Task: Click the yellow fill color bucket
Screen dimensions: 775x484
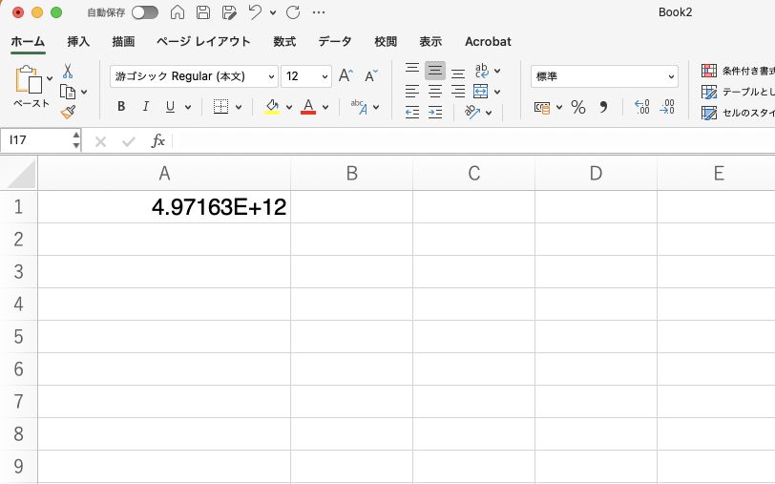Action: click(x=272, y=107)
